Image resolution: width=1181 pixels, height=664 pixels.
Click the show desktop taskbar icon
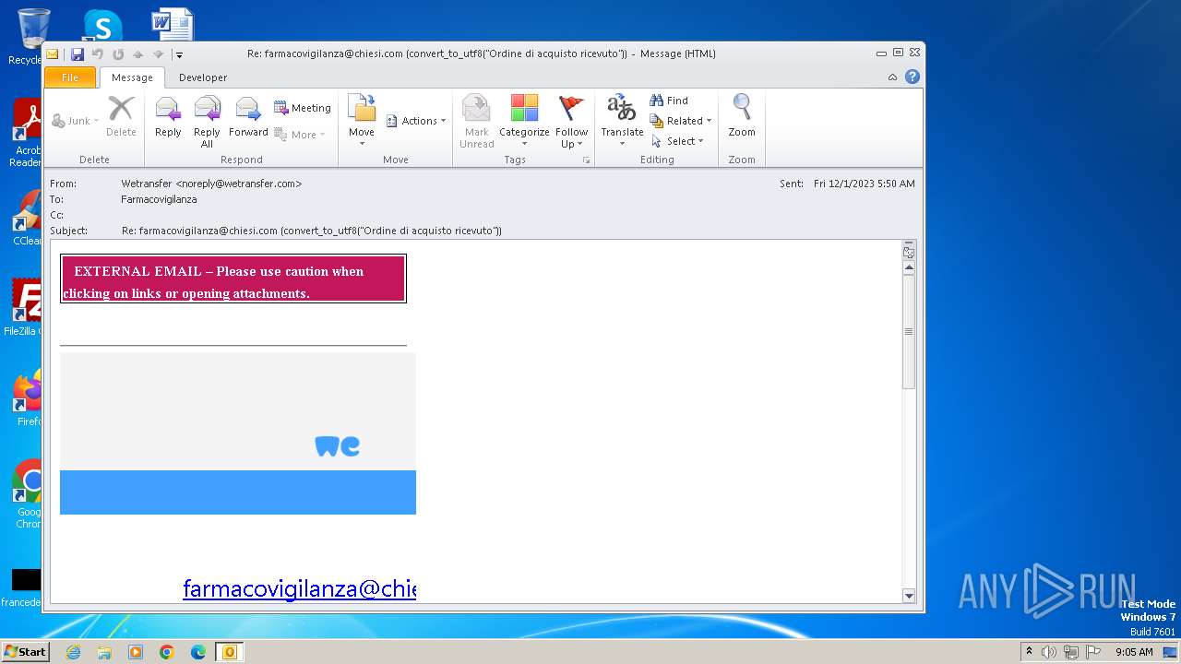[1170, 652]
